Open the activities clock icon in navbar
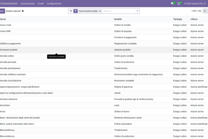Image resolution: width=208 pixels, height=139 pixels. (179, 3)
